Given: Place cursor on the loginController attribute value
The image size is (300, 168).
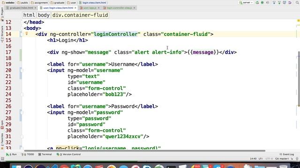Looking at the screenshot, I should point(116,34).
